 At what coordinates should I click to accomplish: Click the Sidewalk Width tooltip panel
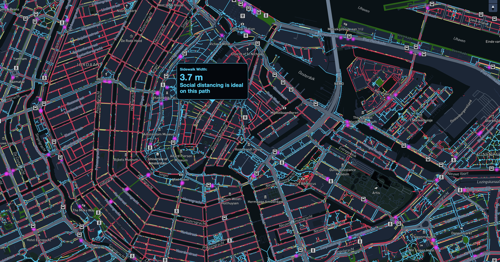point(212,81)
